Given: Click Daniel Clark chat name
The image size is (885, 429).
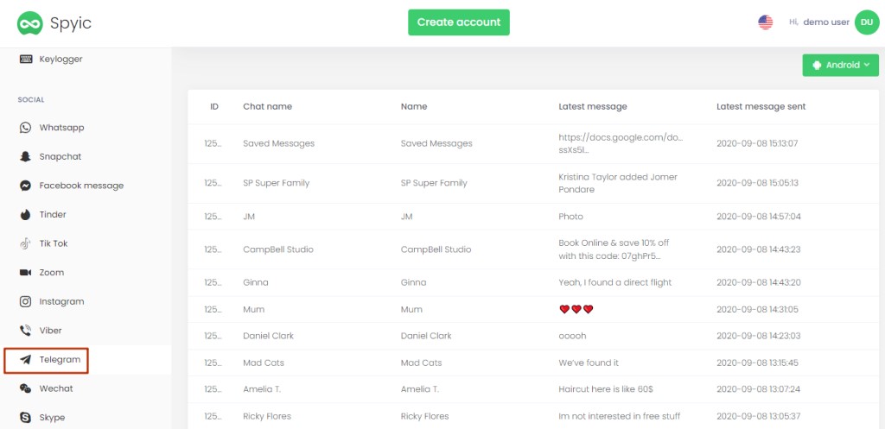Looking at the screenshot, I should (269, 336).
